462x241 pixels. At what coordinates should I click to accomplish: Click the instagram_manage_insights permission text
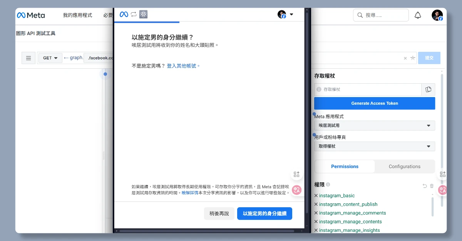[350, 230]
